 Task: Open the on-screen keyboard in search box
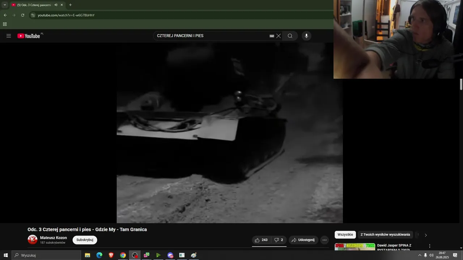coord(272,36)
